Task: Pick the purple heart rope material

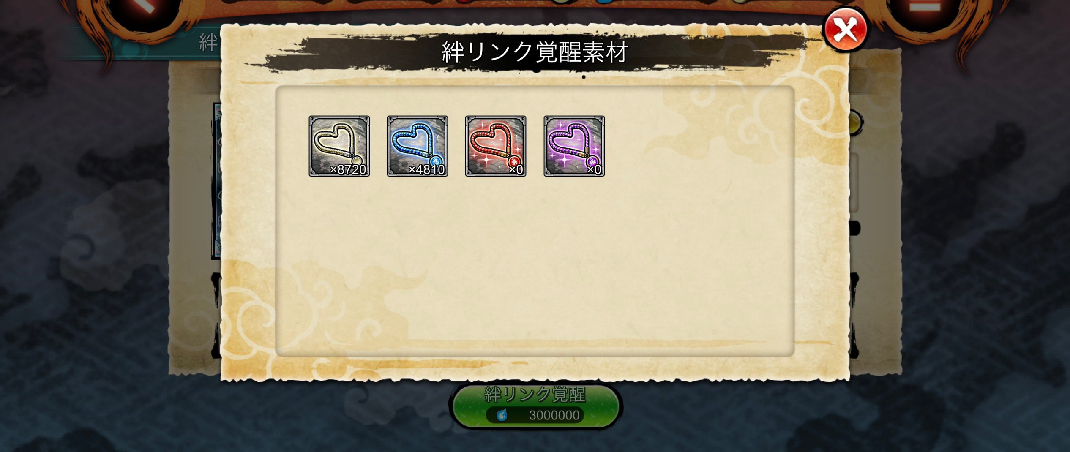Action: (x=574, y=146)
